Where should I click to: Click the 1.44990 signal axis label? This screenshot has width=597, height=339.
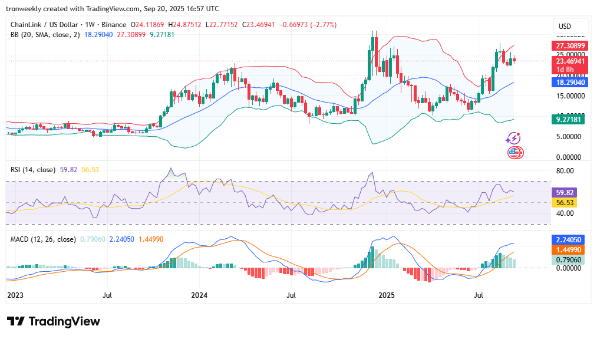[x=568, y=250]
